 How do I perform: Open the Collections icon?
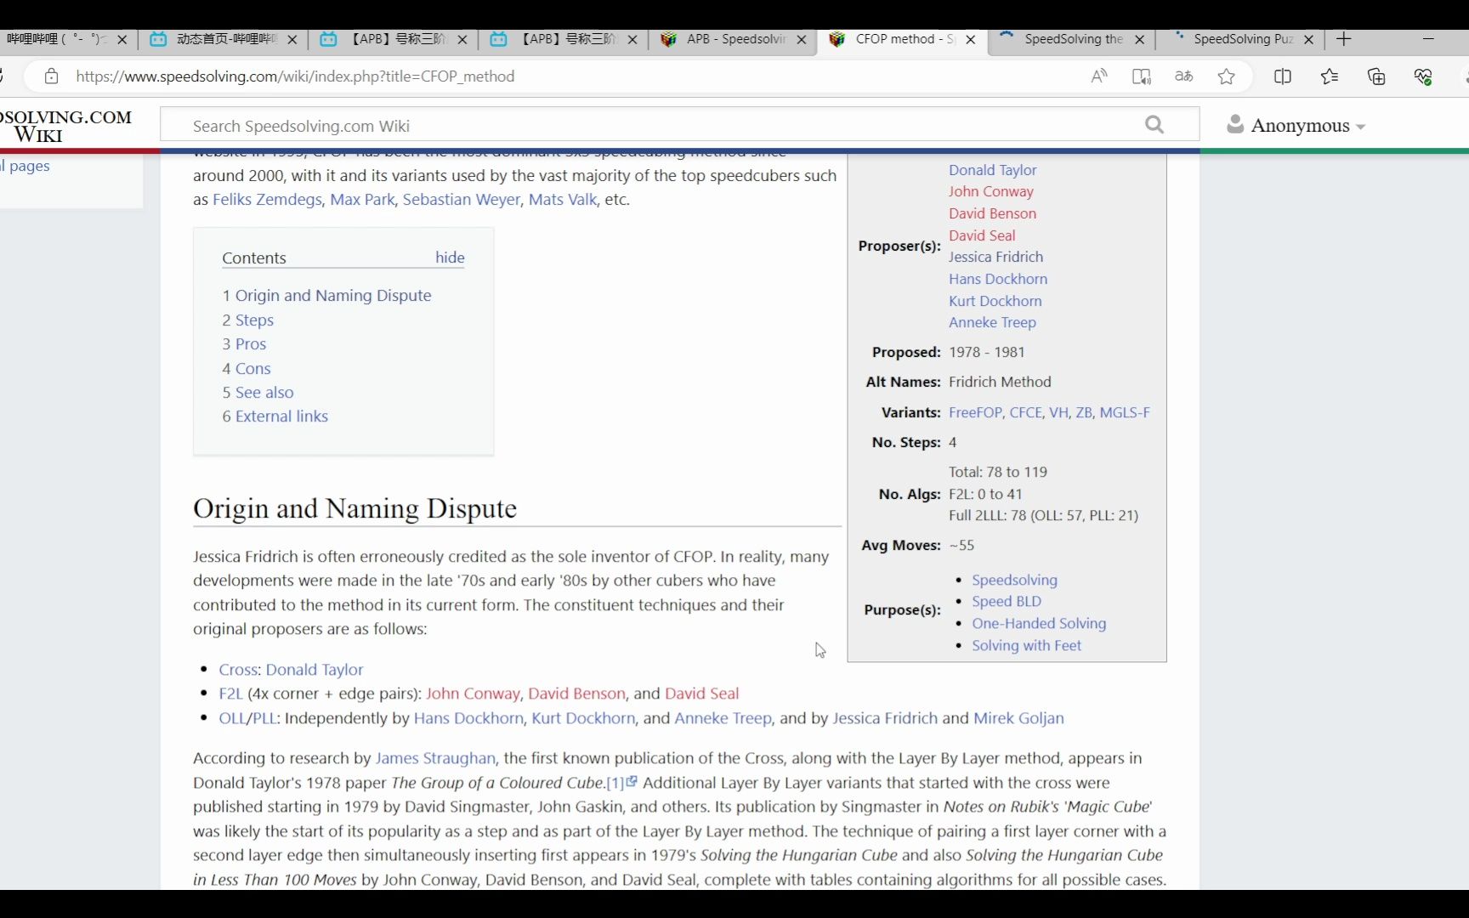tap(1376, 76)
